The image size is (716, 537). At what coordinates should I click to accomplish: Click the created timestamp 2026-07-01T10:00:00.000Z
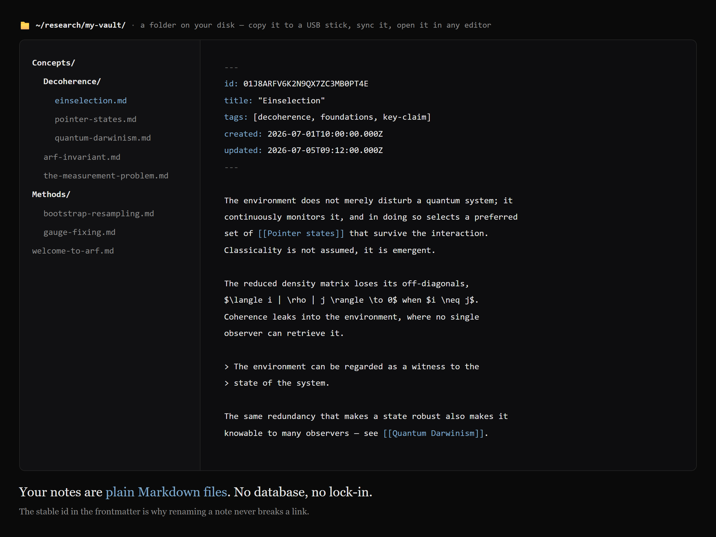[x=325, y=134]
